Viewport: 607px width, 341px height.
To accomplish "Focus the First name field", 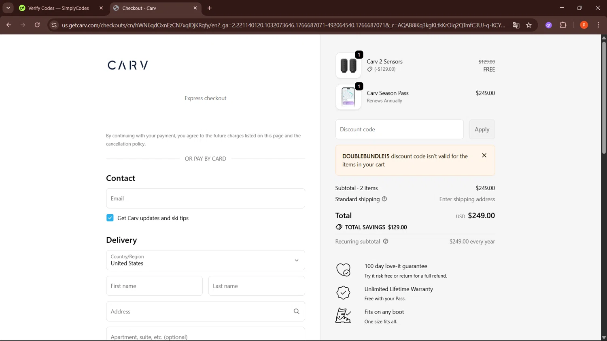I will click(x=154, y=286).
